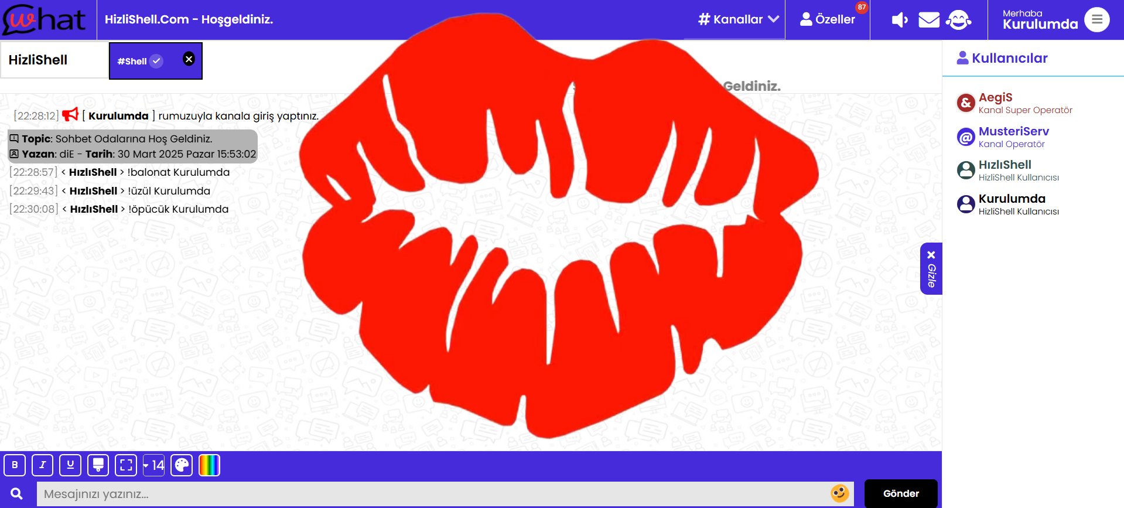The image size is (1124, 508).
Task: Click HızlıShell nick at 22:29:43
Action: (93, 191)
